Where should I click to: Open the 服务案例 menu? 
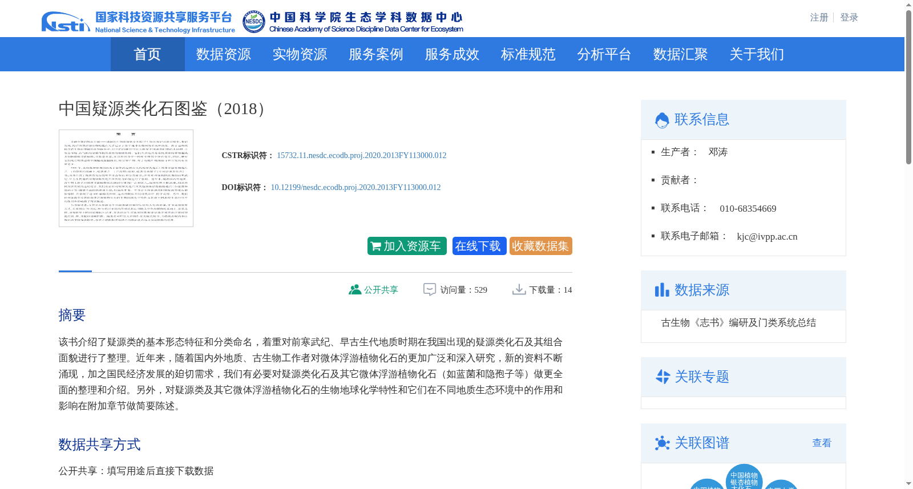pyautogui.click(x=376, y=54)
